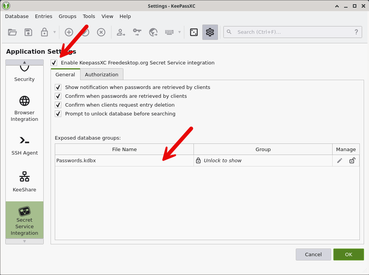Screen dimensions: 369x275
Task: Select the Security settings category
Action: click(x=25, y=74)
